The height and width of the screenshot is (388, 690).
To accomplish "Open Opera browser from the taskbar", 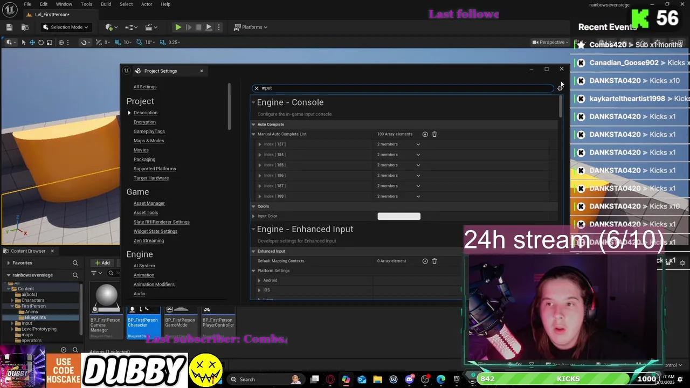I will (330, 379).
